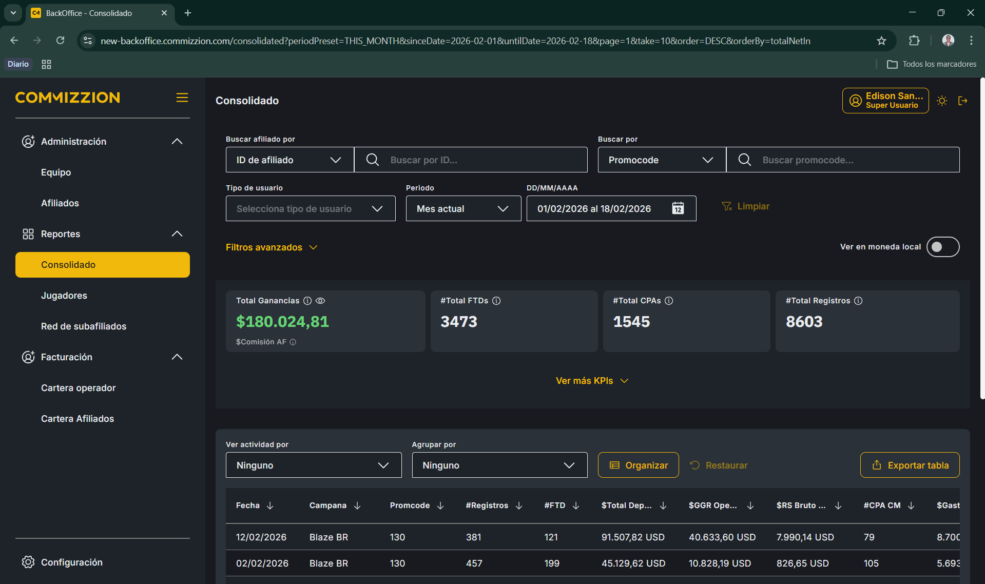
Task: Open the Agrupar por dropdown
Action: click(x=499, y=465)
